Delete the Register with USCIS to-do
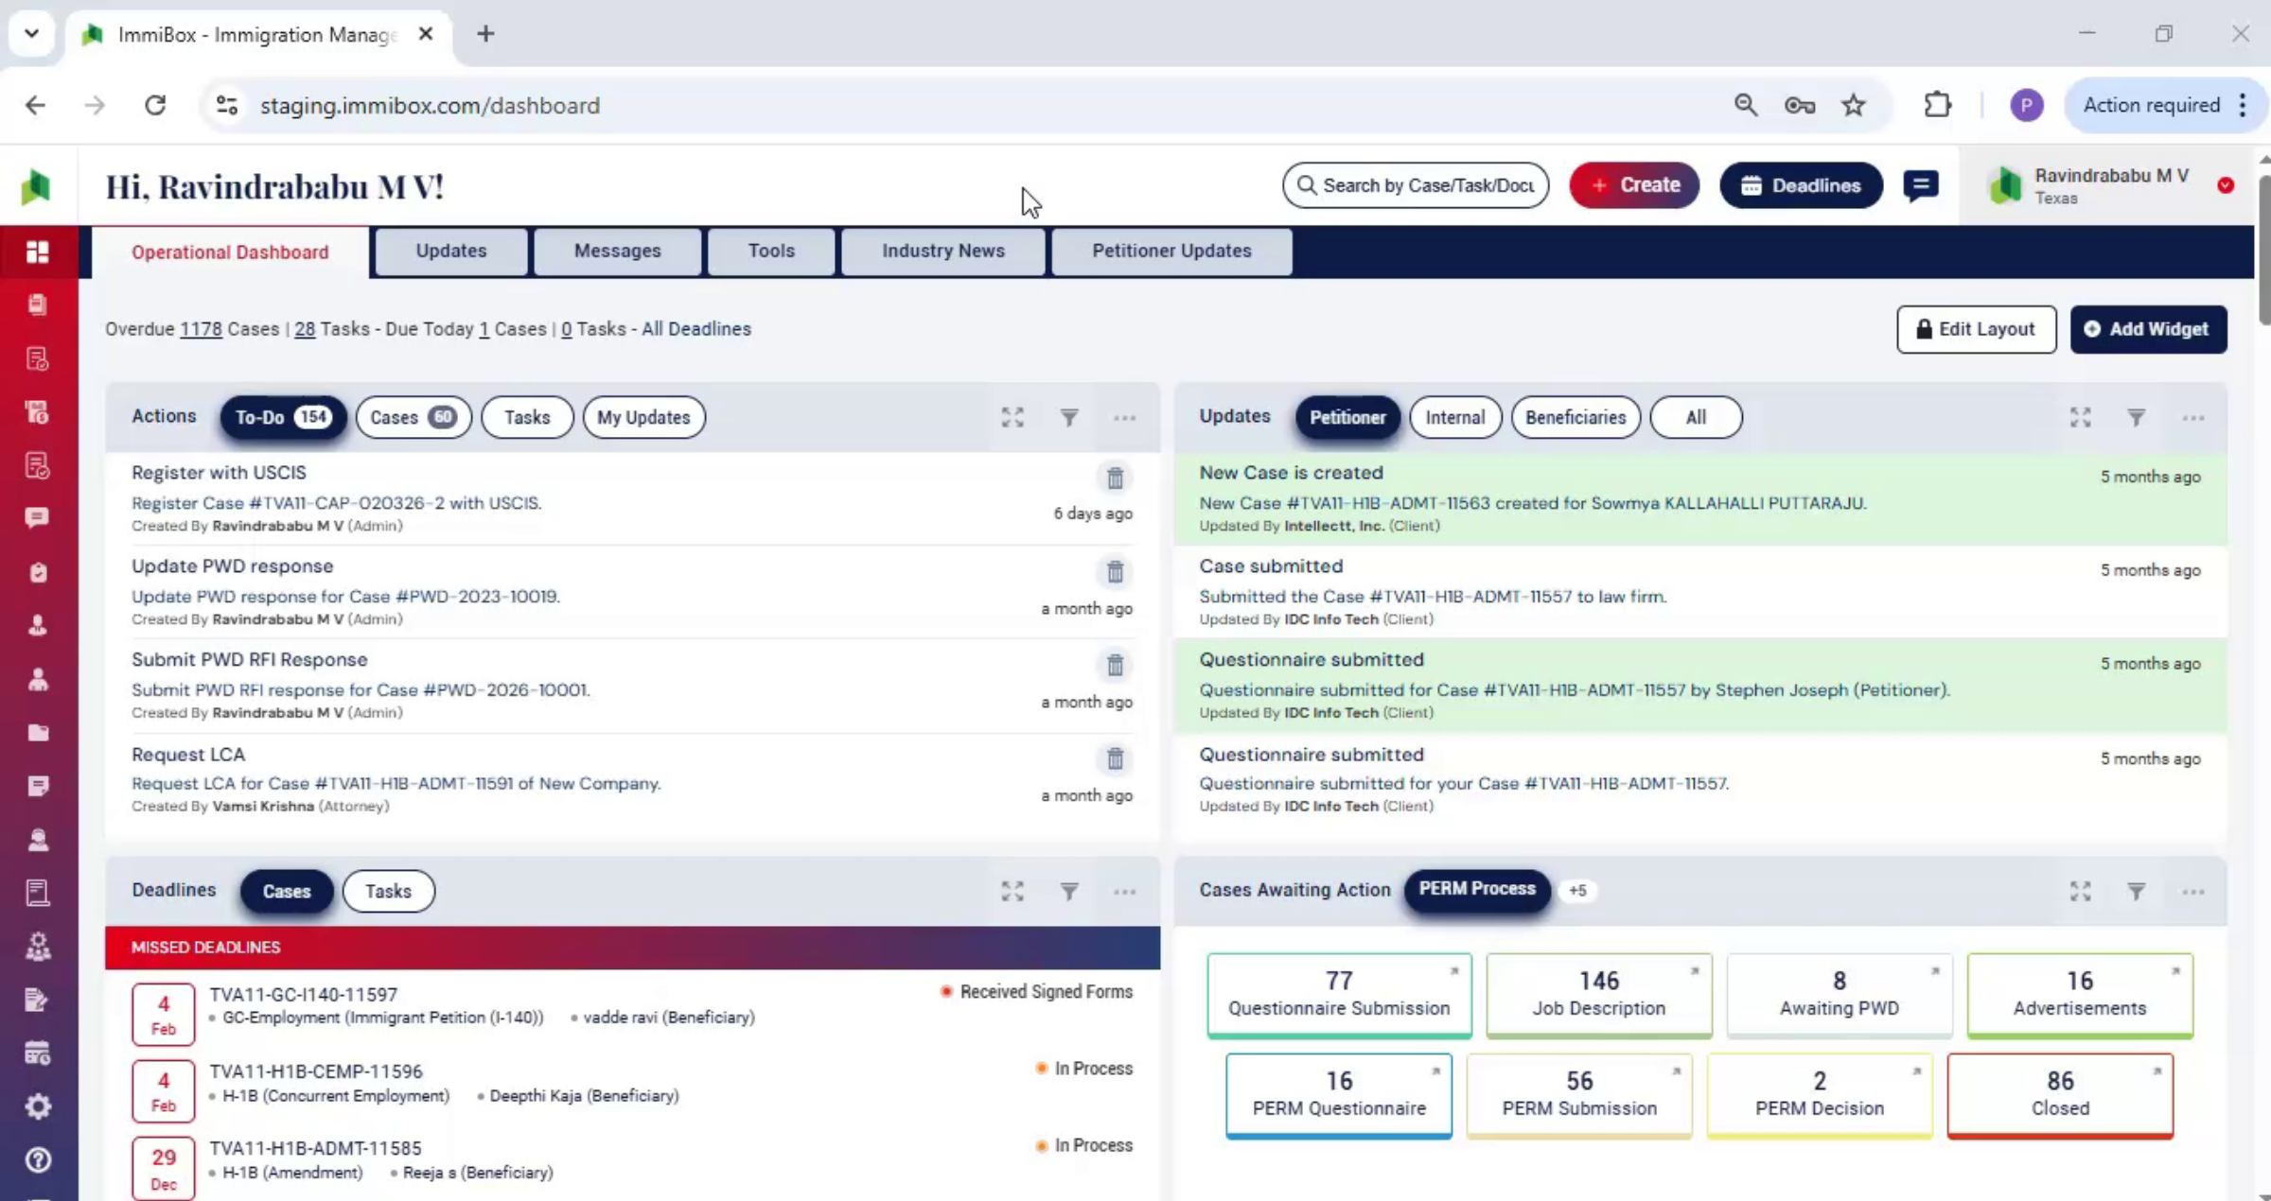Screen dimensions: 2271x1201 [1115, 479]
